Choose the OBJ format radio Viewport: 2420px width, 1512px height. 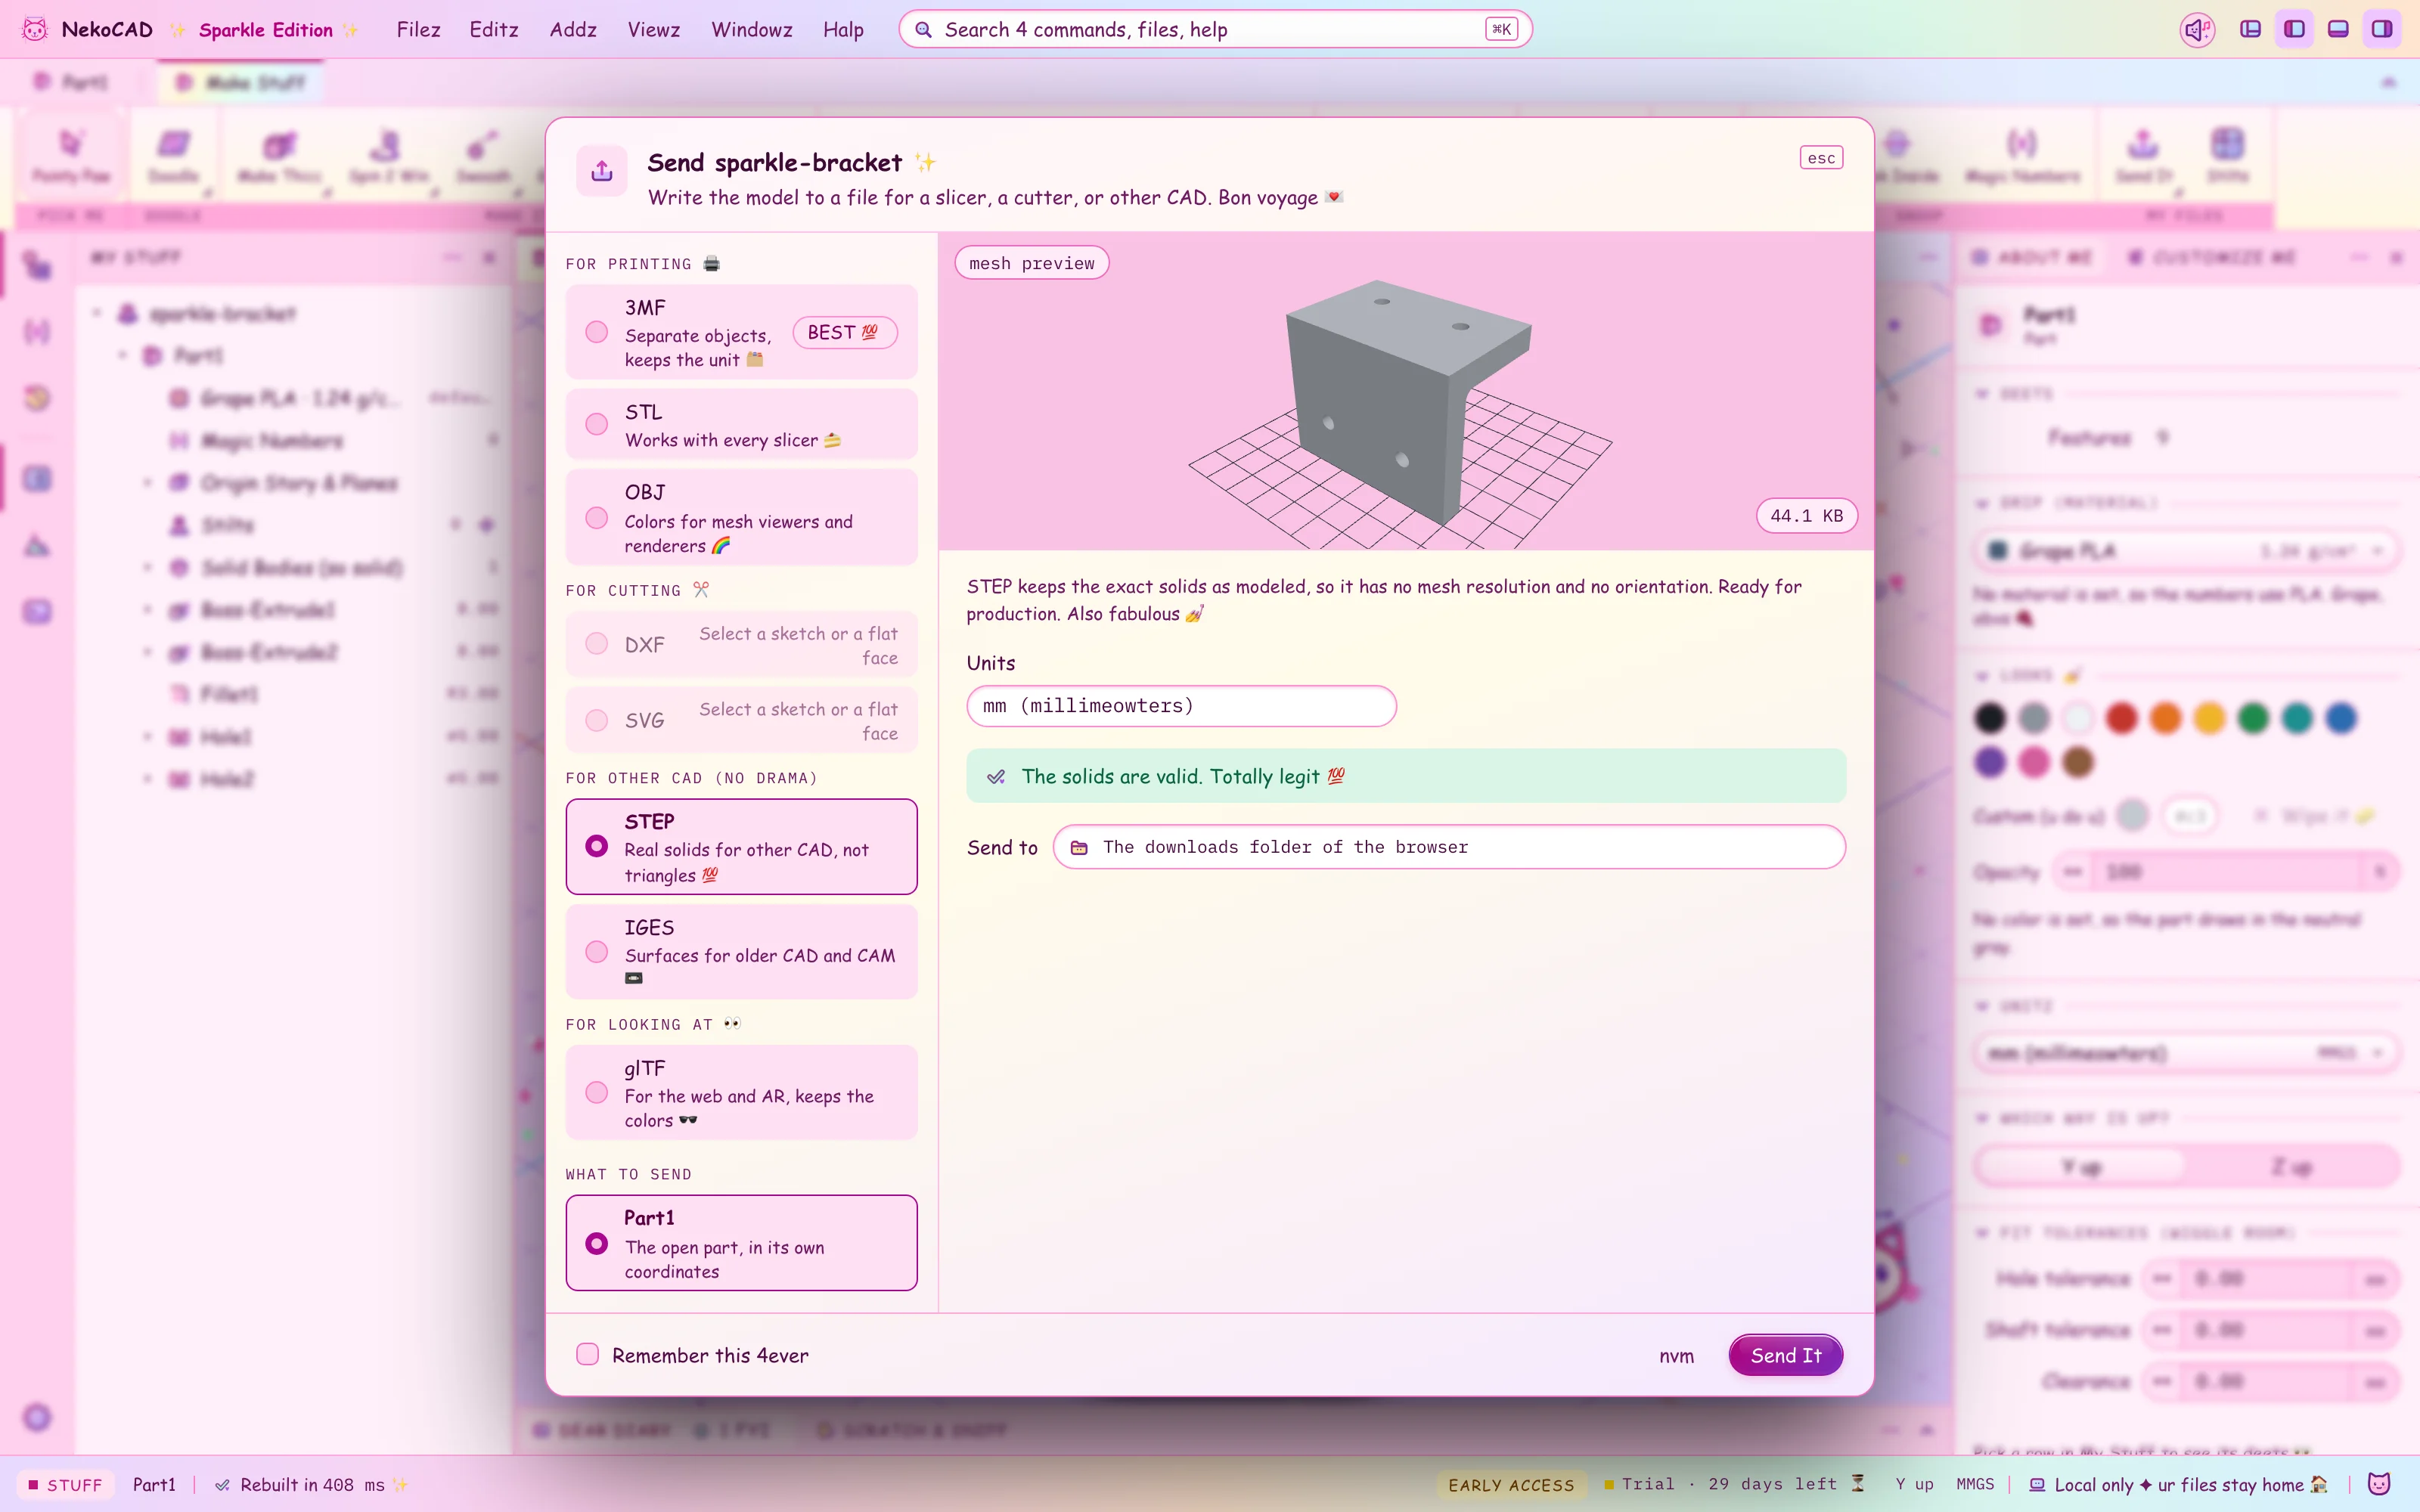596,518
